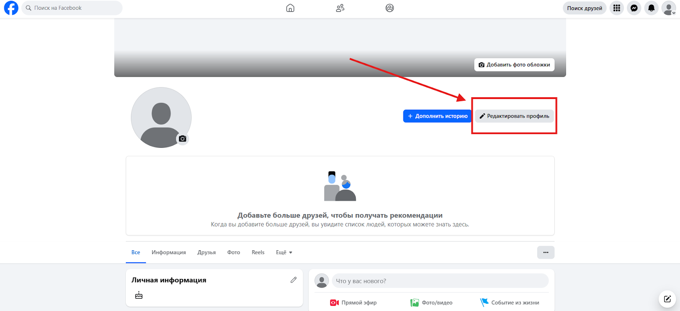Open the new message compose icon

pos(667,299)
